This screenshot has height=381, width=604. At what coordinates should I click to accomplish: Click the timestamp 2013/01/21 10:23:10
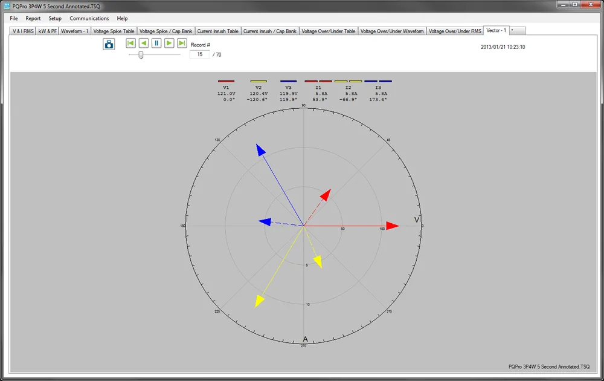pos(503,47)
